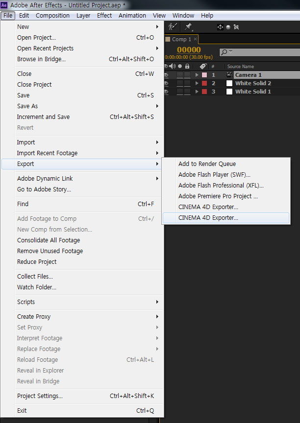300x423 pixels.
Task: Click the Label tag column header icon
Action: [x=203, y=66]
